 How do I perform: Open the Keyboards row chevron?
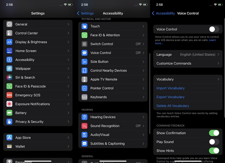tap(143, 97)
